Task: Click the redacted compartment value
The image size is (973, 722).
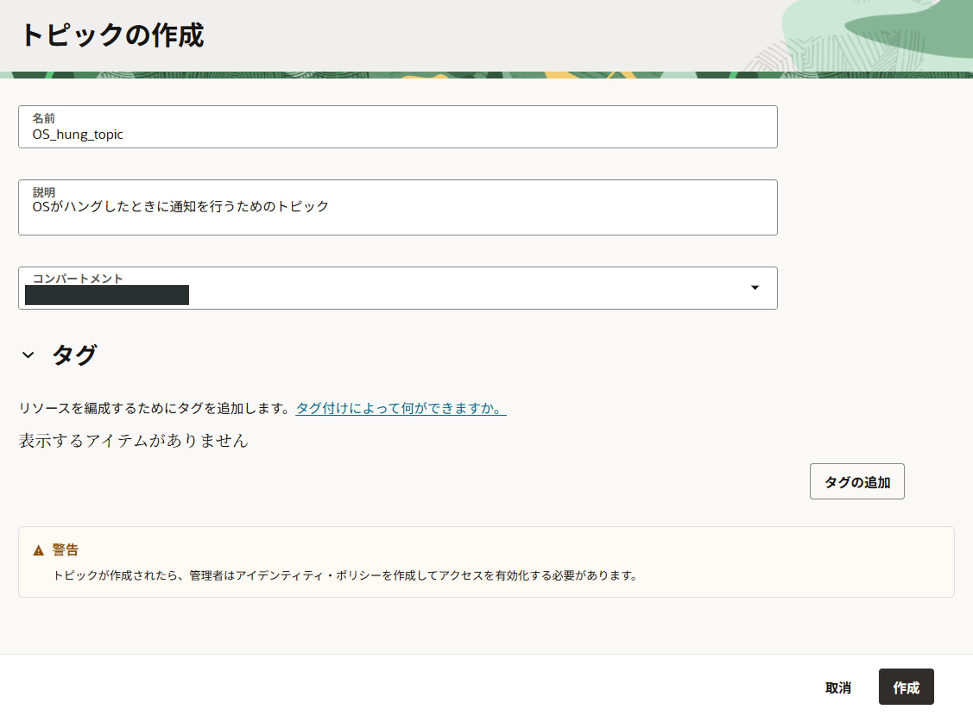Action: pyautogui.click(x=107, y=295)
